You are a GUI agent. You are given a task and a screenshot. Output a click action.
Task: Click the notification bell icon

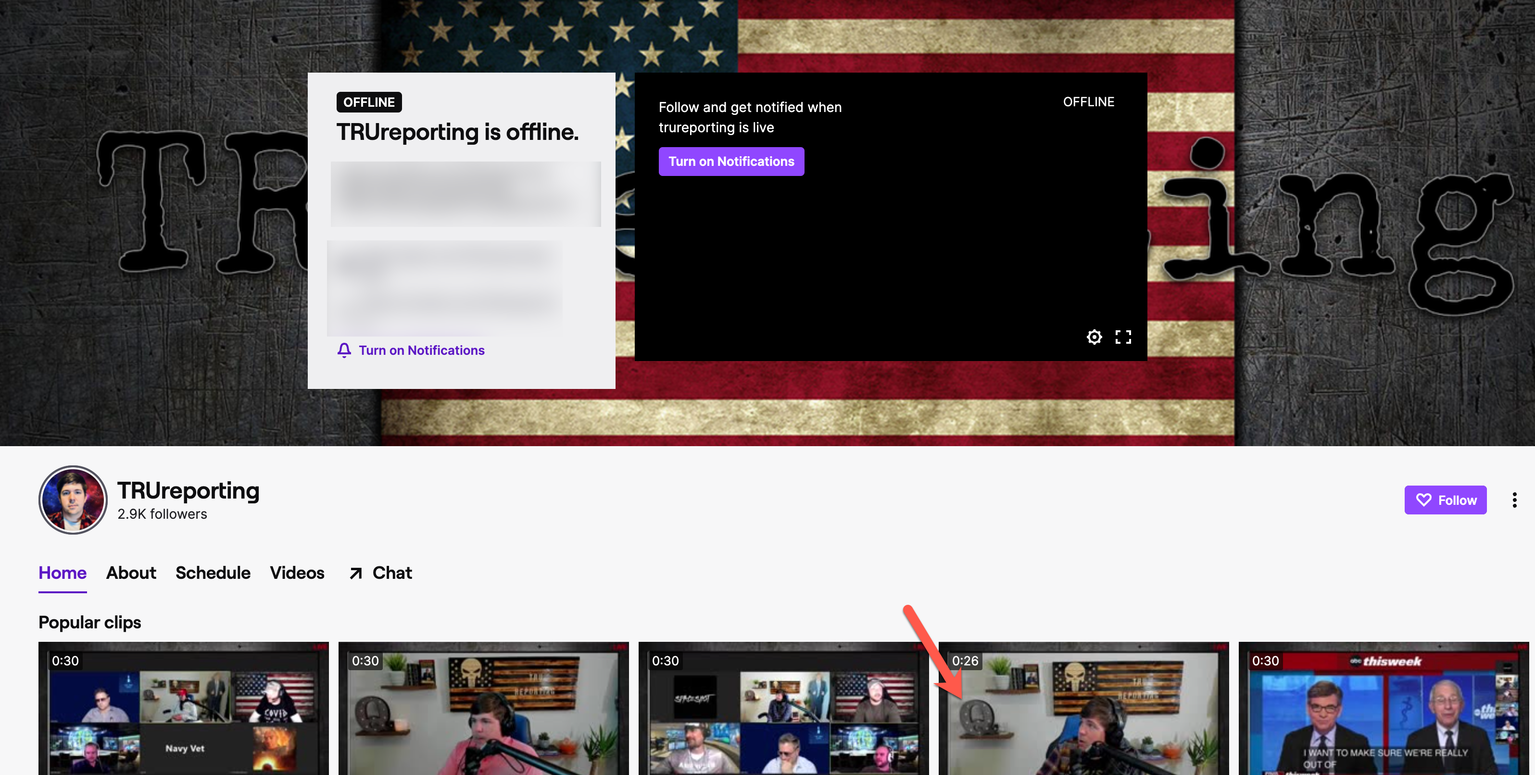coord(344,350)
